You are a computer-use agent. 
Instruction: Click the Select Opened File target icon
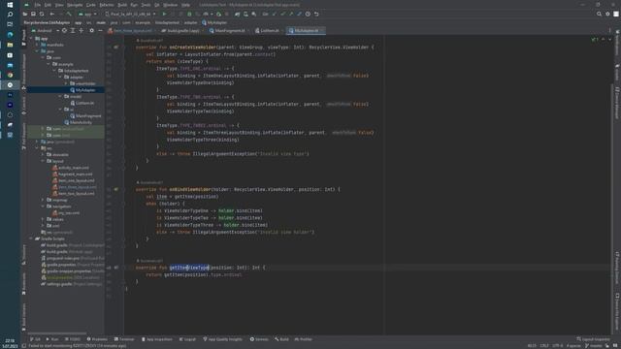(x=64, y=30)
